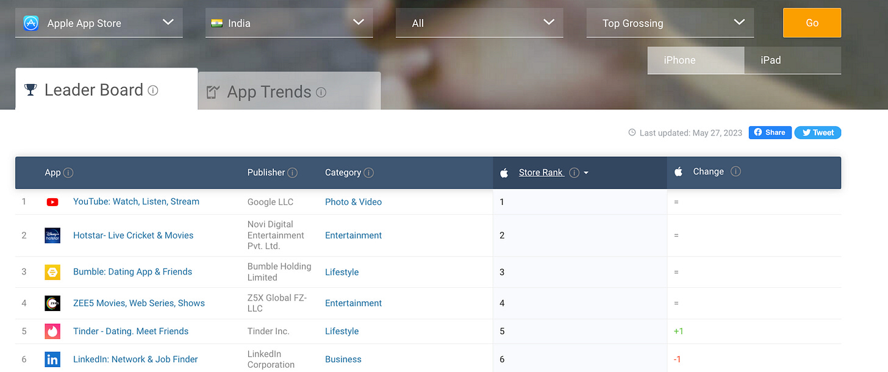Click the YouTube app icon

(52, 202)
